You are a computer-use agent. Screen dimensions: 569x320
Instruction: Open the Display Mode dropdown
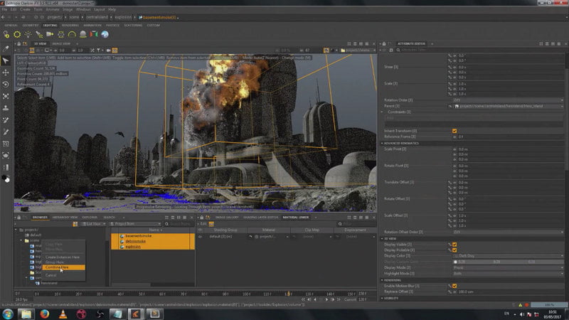tap(508, 268)
